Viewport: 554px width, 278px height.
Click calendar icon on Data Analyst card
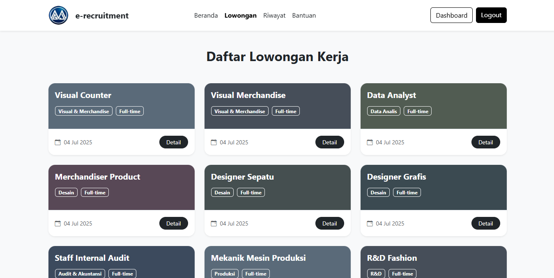point(370,142)
